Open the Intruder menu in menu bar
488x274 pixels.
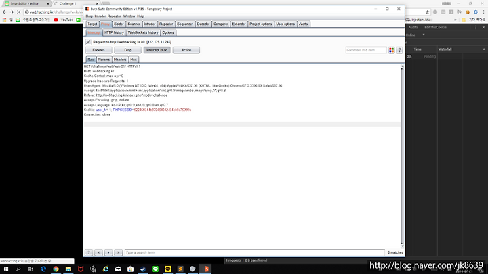pyautogui.click(x=100, y=16)
